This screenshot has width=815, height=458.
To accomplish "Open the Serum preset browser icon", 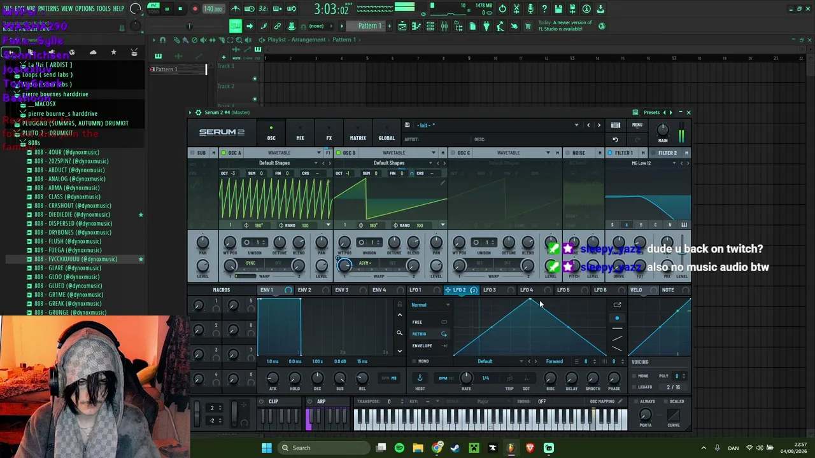I will [615, 125].
